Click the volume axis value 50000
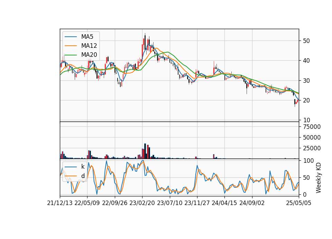The width and height of the screenshot is (332, 239). [x=312, y=138]
